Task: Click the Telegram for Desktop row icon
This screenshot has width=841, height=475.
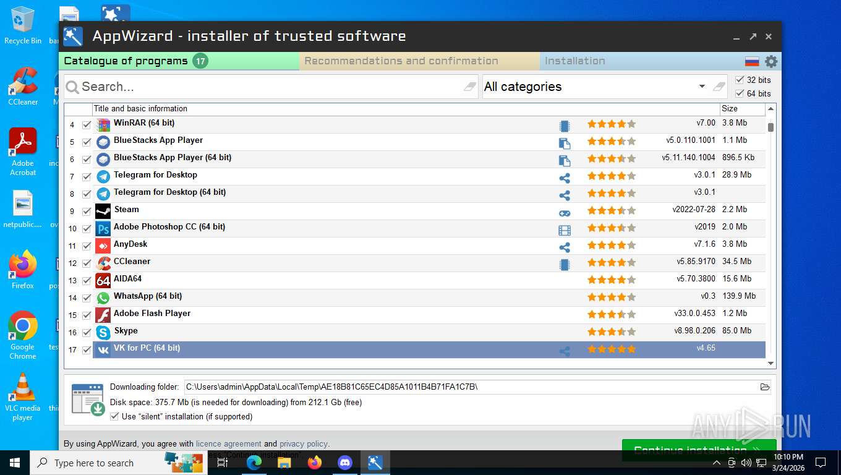Action: click(x=103, y=177)
